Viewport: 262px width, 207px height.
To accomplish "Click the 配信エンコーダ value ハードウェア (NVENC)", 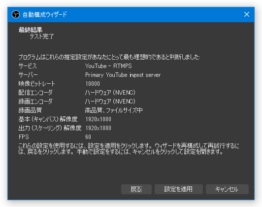I will 110,93.
